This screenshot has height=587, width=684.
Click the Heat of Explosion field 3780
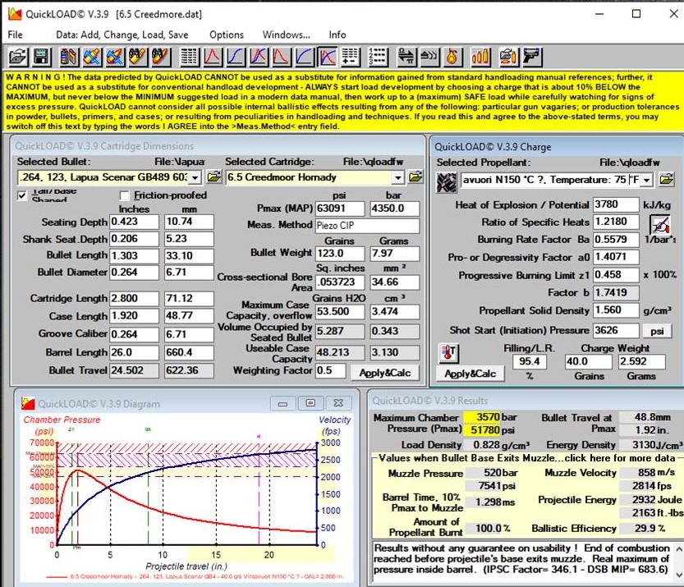click(x=616, y=204)
